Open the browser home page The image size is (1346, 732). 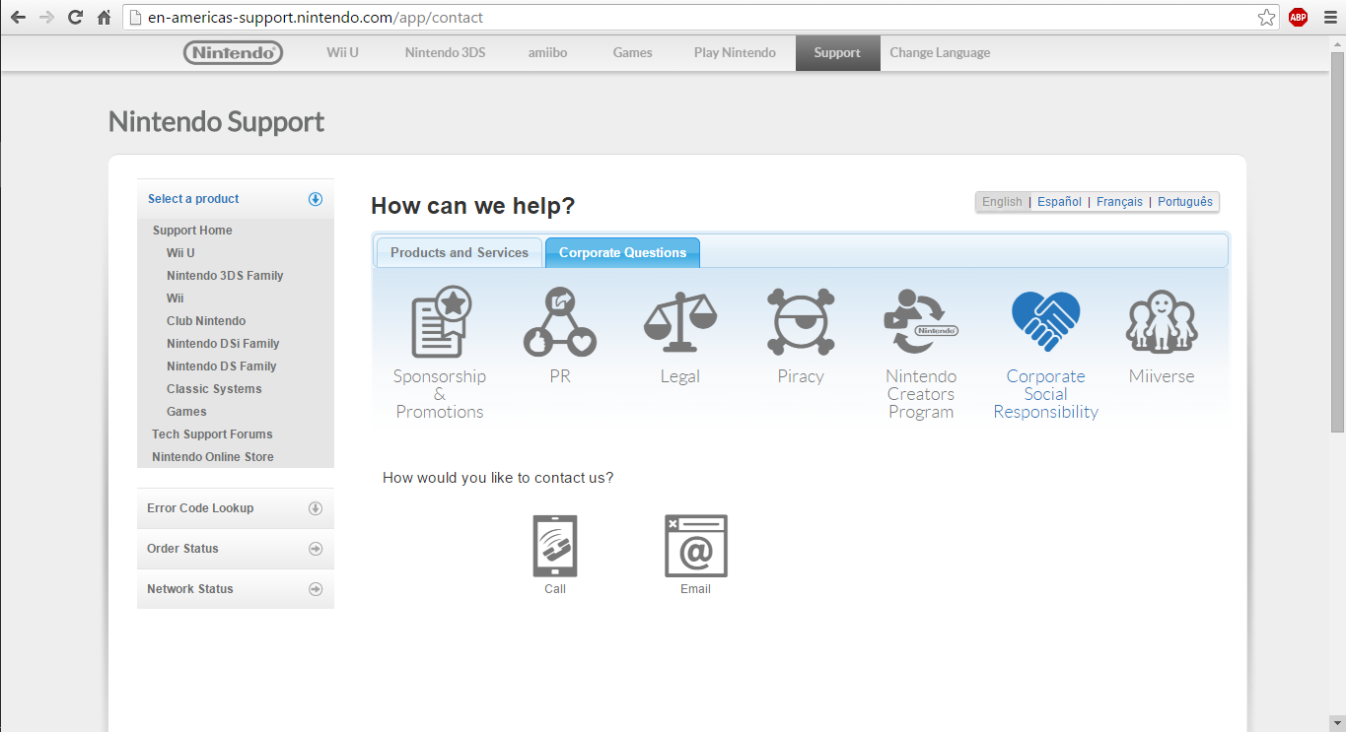[x=104, y=17]
